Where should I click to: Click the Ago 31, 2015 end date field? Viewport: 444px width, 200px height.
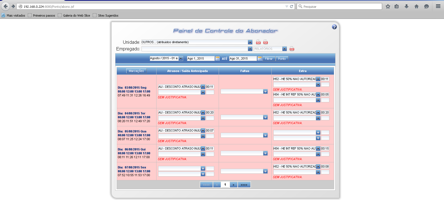click(243, 58)
